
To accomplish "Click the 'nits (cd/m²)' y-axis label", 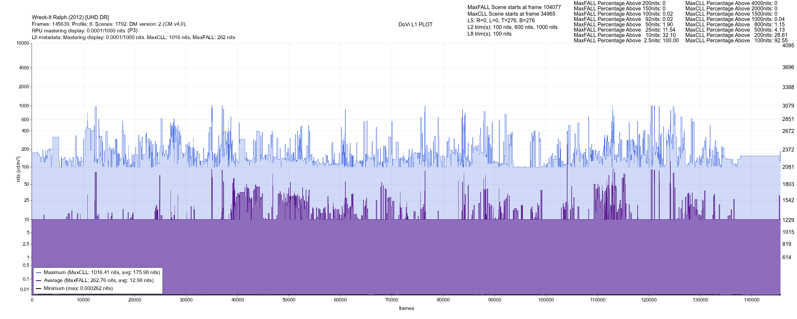I will pos(18,169).
